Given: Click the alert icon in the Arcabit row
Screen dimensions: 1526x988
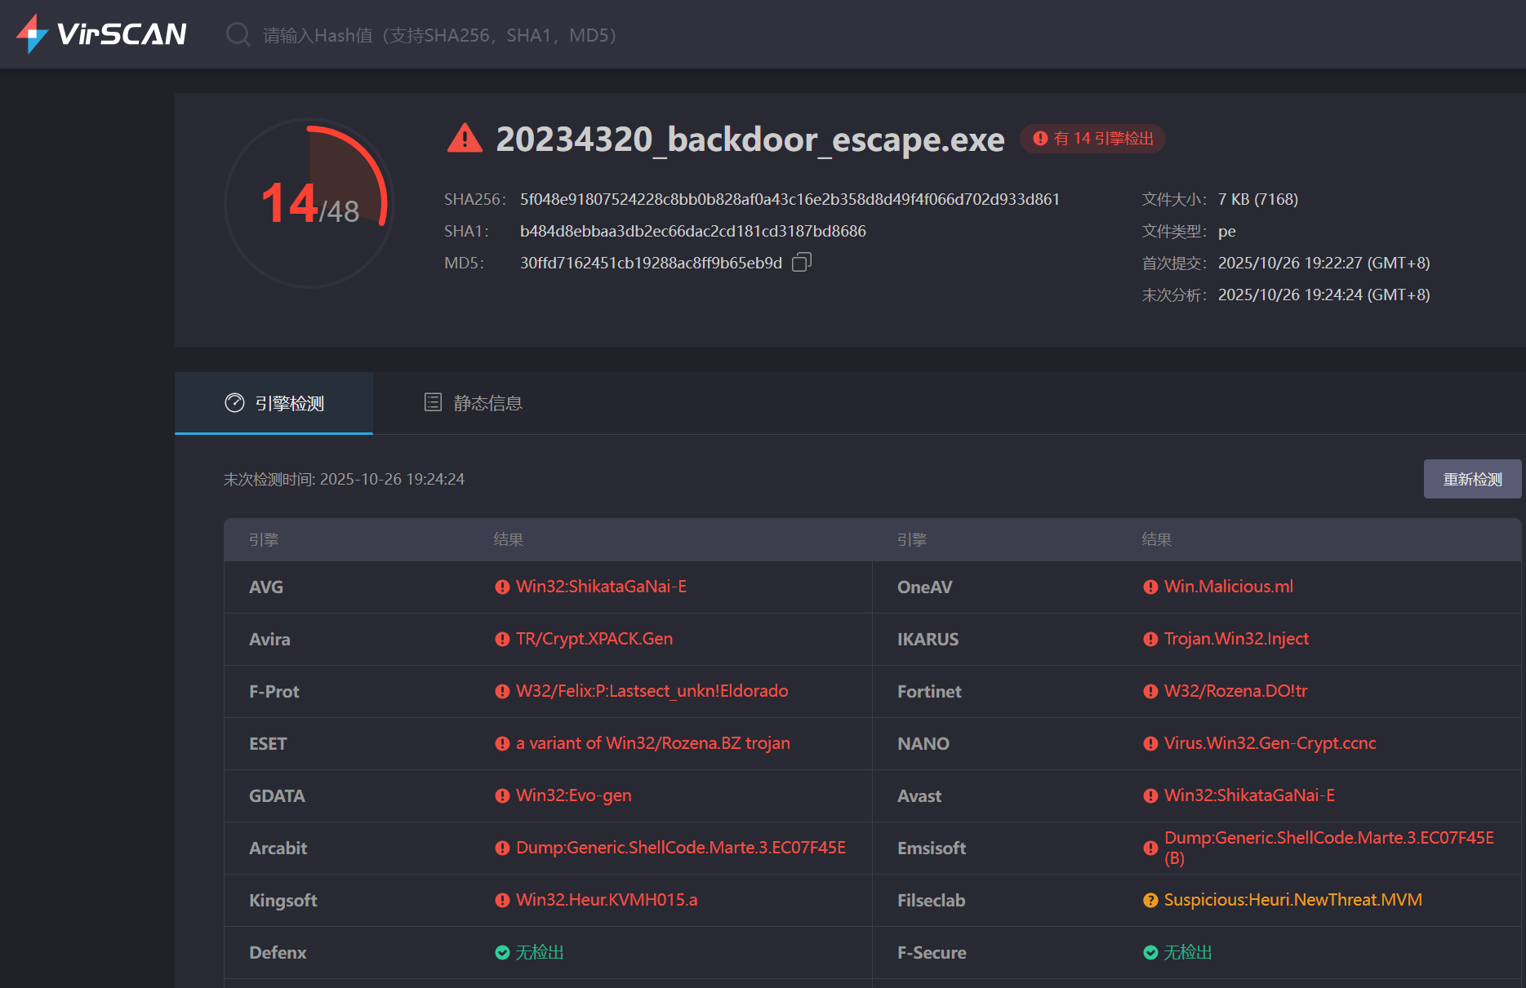Looking at the screenshot, I should pyautogui.click(x=502, y=848).
